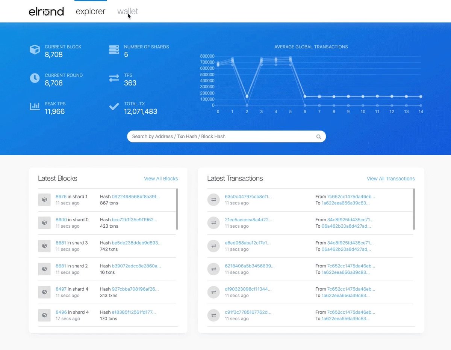This screenshot has height=350, width=451.
Task: Click block icon for 8681 in shard 2
Action: 44,269
